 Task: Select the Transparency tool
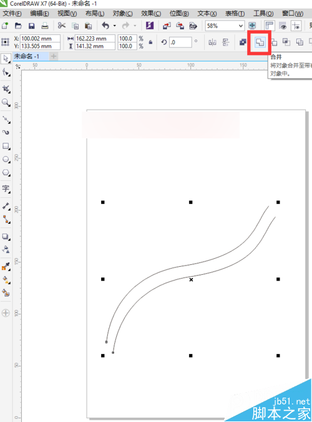coord(6,249)
